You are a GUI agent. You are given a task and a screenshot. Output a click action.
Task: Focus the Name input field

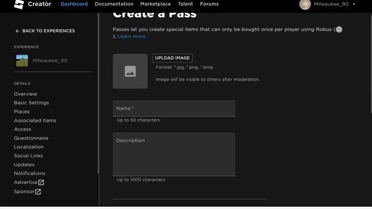[x=174, y=109]
